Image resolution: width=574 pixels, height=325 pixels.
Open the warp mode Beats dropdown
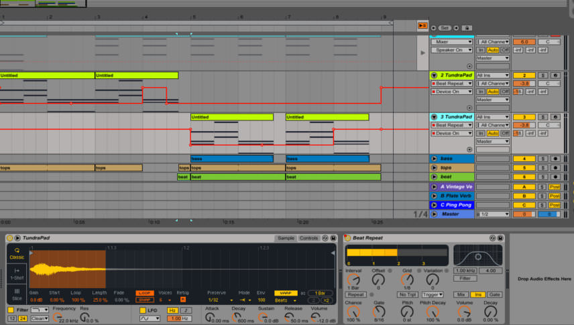(286, 300)
